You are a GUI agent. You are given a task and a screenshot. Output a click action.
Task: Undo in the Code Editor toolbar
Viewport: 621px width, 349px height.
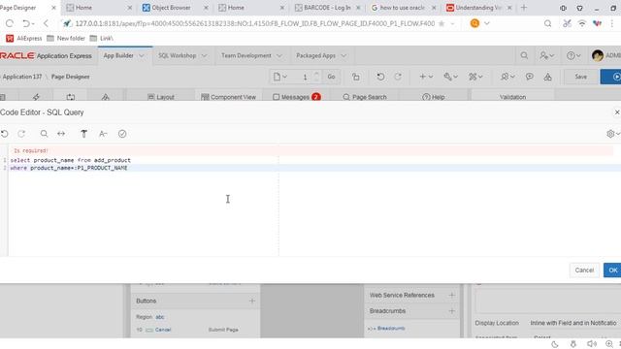5,134
